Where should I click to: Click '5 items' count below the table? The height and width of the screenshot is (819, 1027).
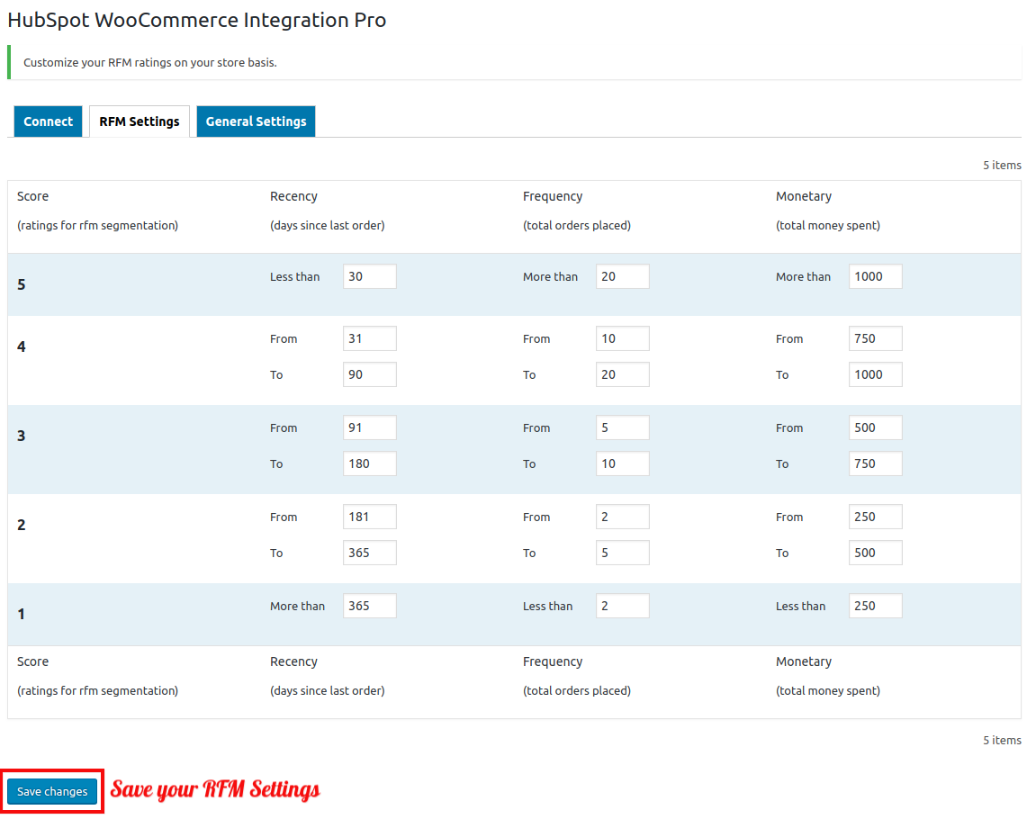pyautogui.click(x=1002, y=741)
